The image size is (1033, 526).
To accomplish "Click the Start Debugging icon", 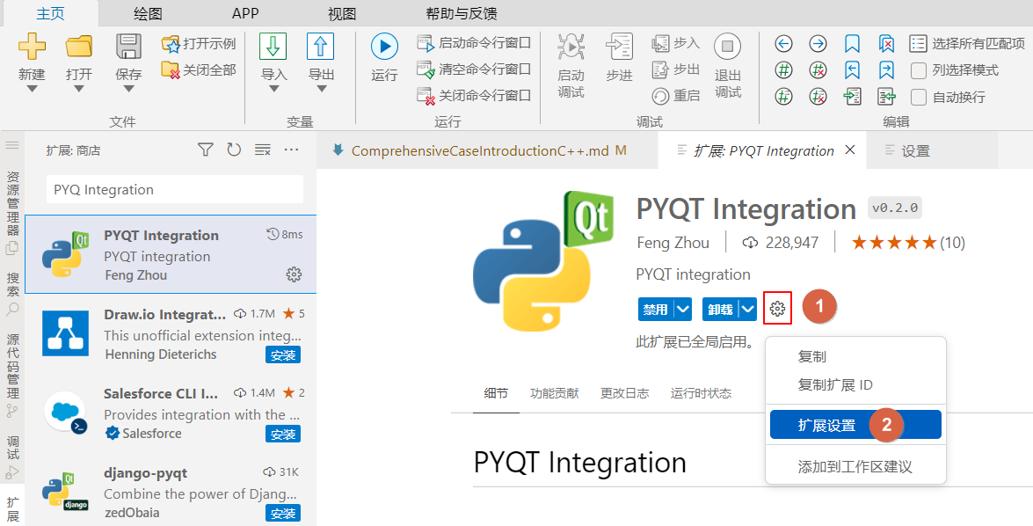I will pos(571,47).
